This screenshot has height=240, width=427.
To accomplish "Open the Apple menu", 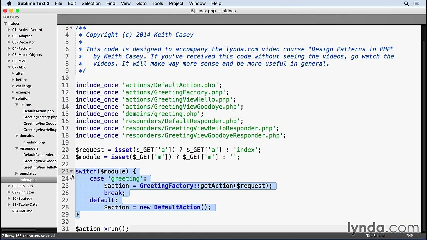I will pyautogui.click(x=9, y=3).
